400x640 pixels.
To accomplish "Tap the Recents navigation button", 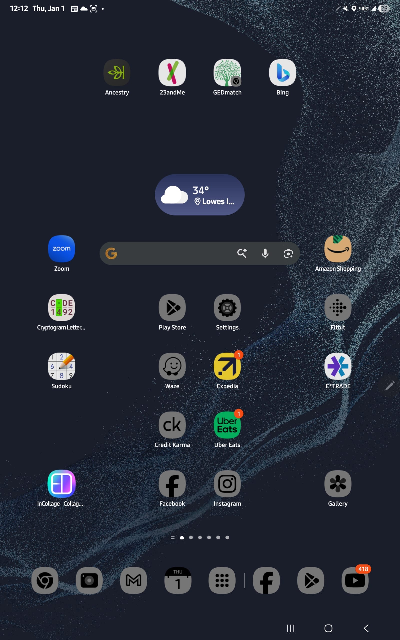I will coord(290,628).
